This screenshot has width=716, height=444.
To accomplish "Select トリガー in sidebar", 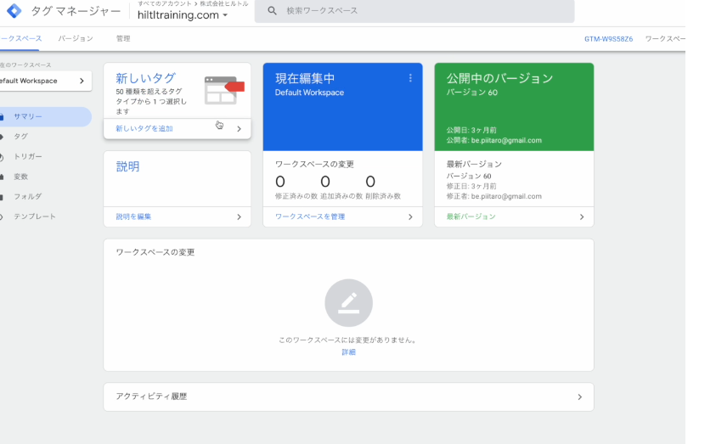I will tap(27, 156).
